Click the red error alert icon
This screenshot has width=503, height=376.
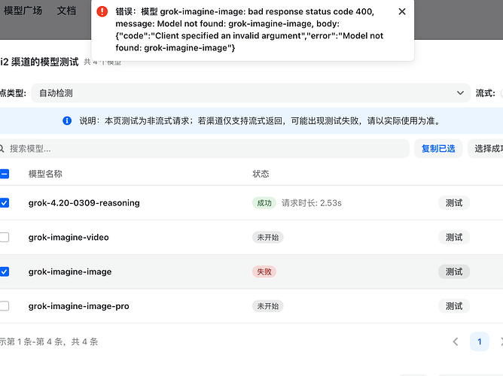(x=102, y=11)
